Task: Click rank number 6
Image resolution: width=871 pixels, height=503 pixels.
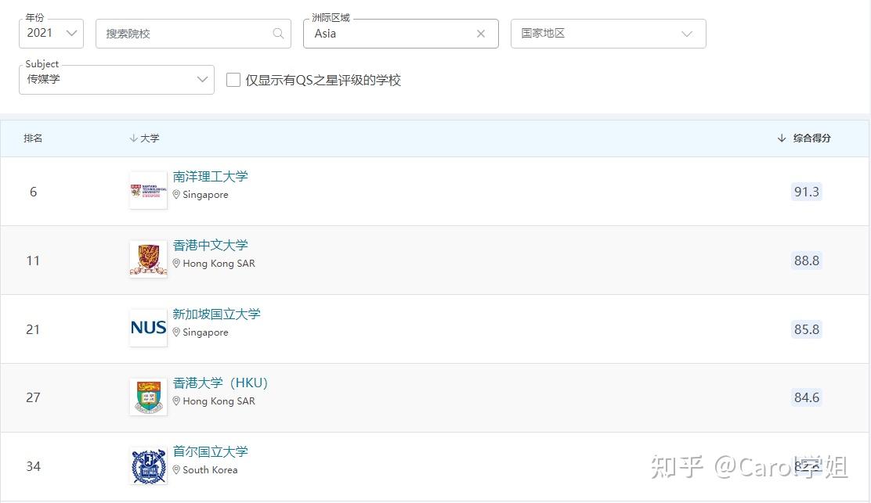Action: coord(34,192)
